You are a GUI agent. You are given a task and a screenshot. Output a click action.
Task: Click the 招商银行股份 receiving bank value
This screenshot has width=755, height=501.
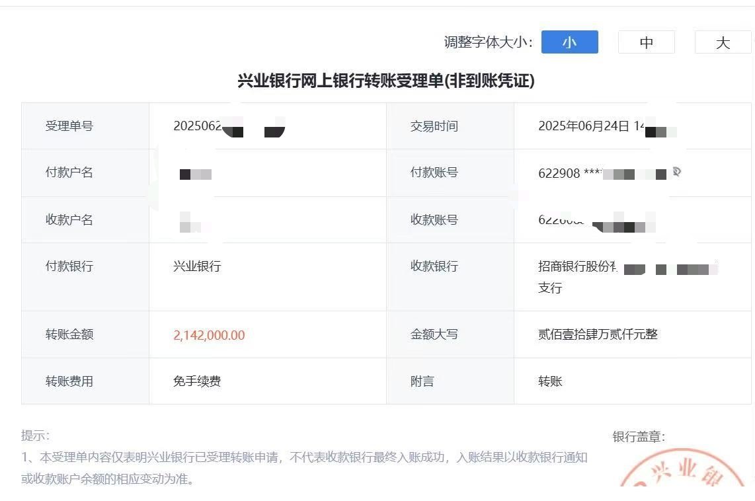[628, 277]
